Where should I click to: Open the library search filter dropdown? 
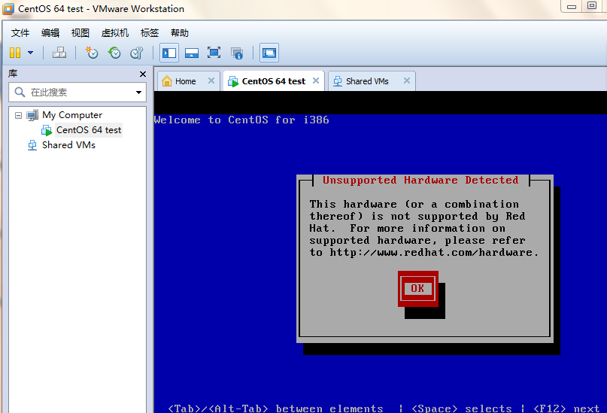point(138,92)
